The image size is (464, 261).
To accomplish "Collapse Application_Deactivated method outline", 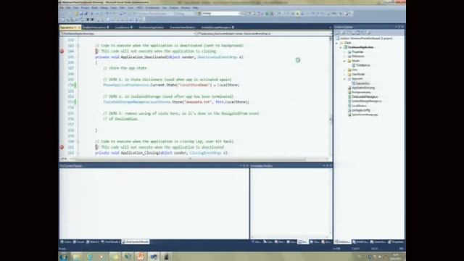I will [78, 57].
